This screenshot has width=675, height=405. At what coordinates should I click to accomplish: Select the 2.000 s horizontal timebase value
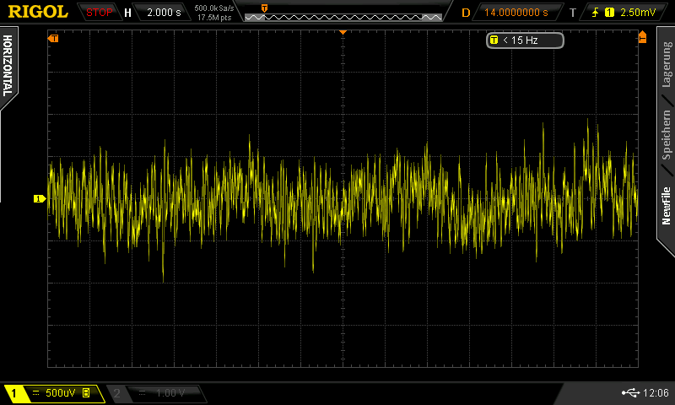(164, 13)
